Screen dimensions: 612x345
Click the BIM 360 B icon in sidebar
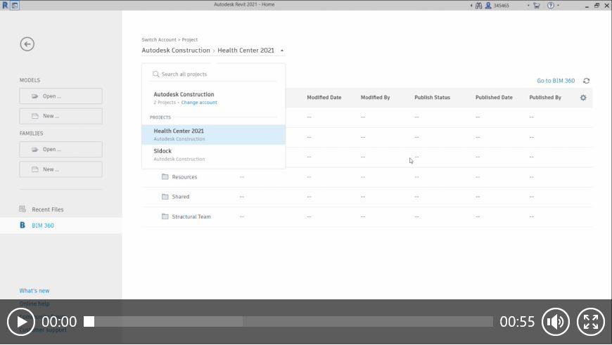(23, 225)
